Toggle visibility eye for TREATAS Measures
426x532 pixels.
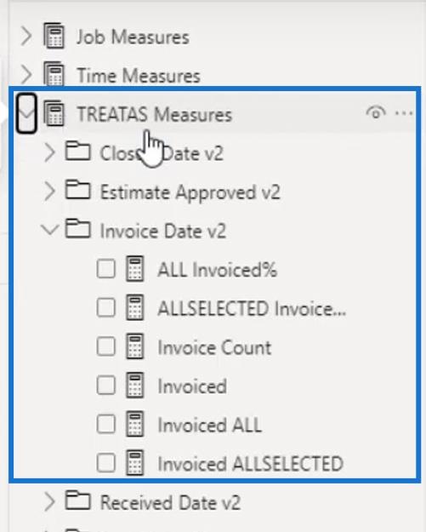coord(376,112)
